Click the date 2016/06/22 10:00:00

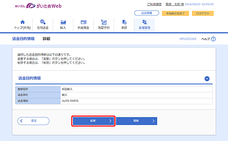[199, 4]
